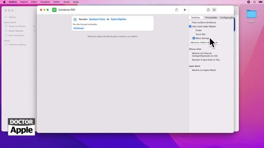
Task: Enable Receber O Que Está na Tela
Action: point(190,60)
